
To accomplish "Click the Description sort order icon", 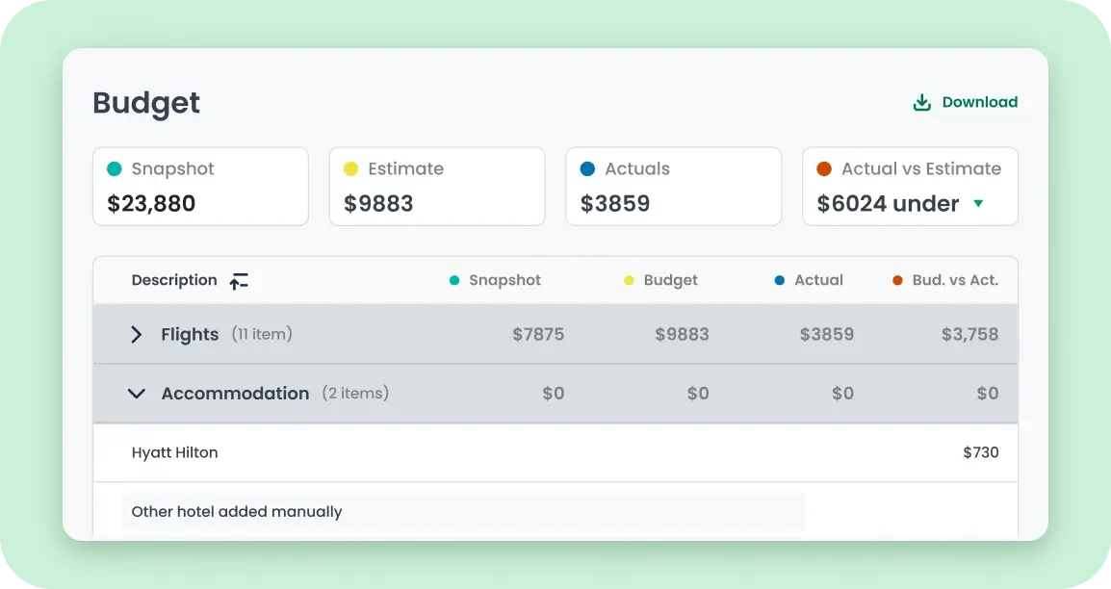I will [x=239, y=281].
